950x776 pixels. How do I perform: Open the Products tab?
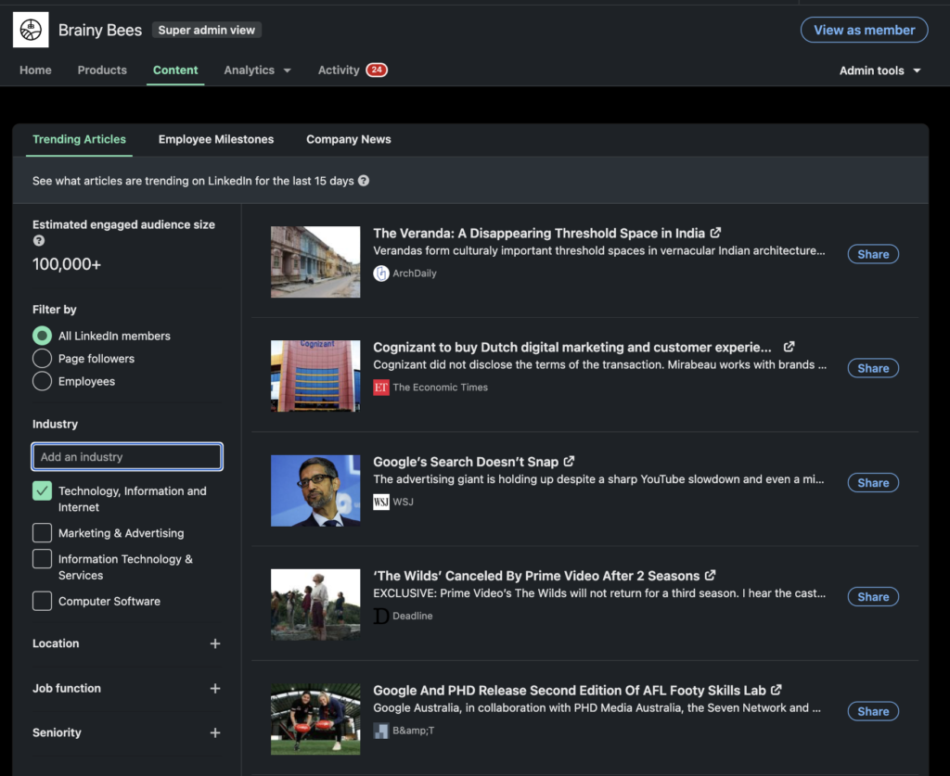pos(102,70)
